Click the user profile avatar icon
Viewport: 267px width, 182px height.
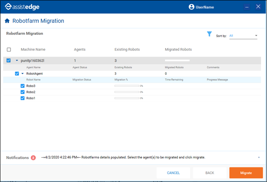click(192, 7)
